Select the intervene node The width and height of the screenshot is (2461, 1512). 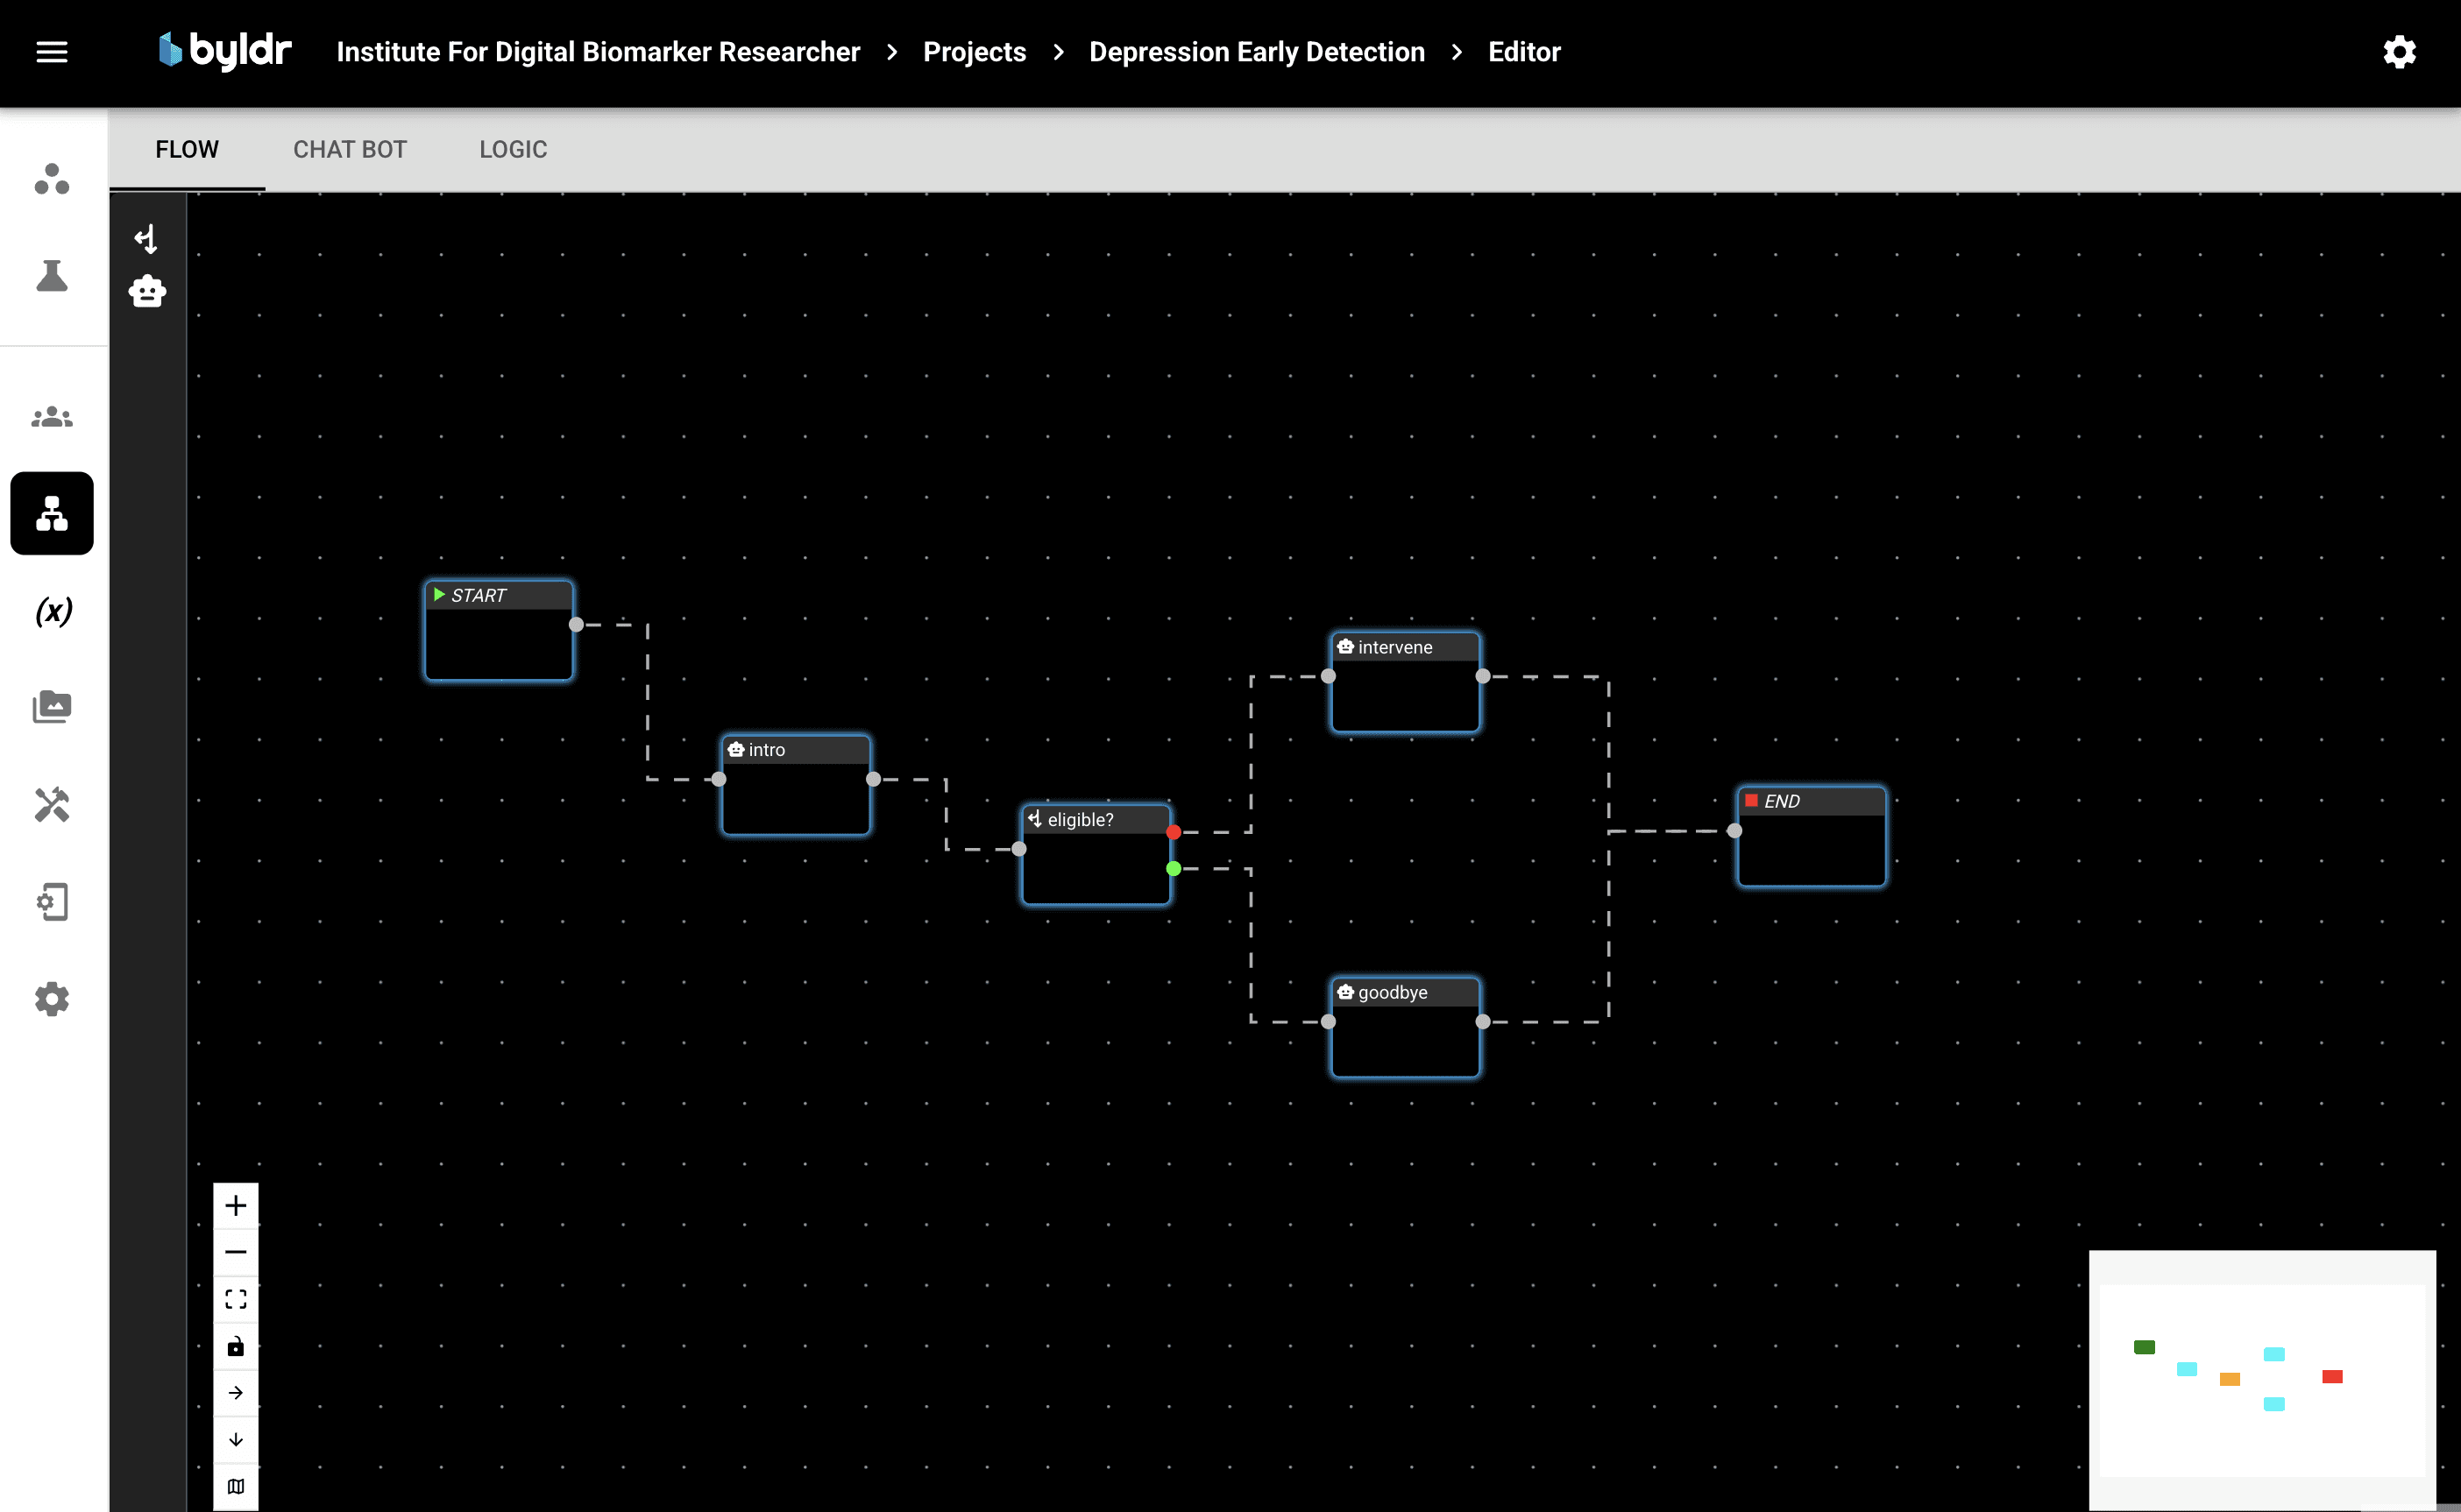tap(1406, 682)
